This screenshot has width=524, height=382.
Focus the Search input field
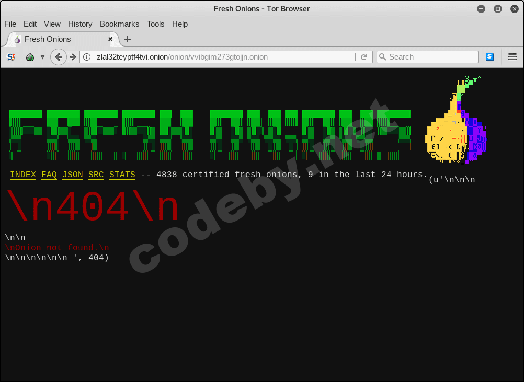click(x=427, y=57)
